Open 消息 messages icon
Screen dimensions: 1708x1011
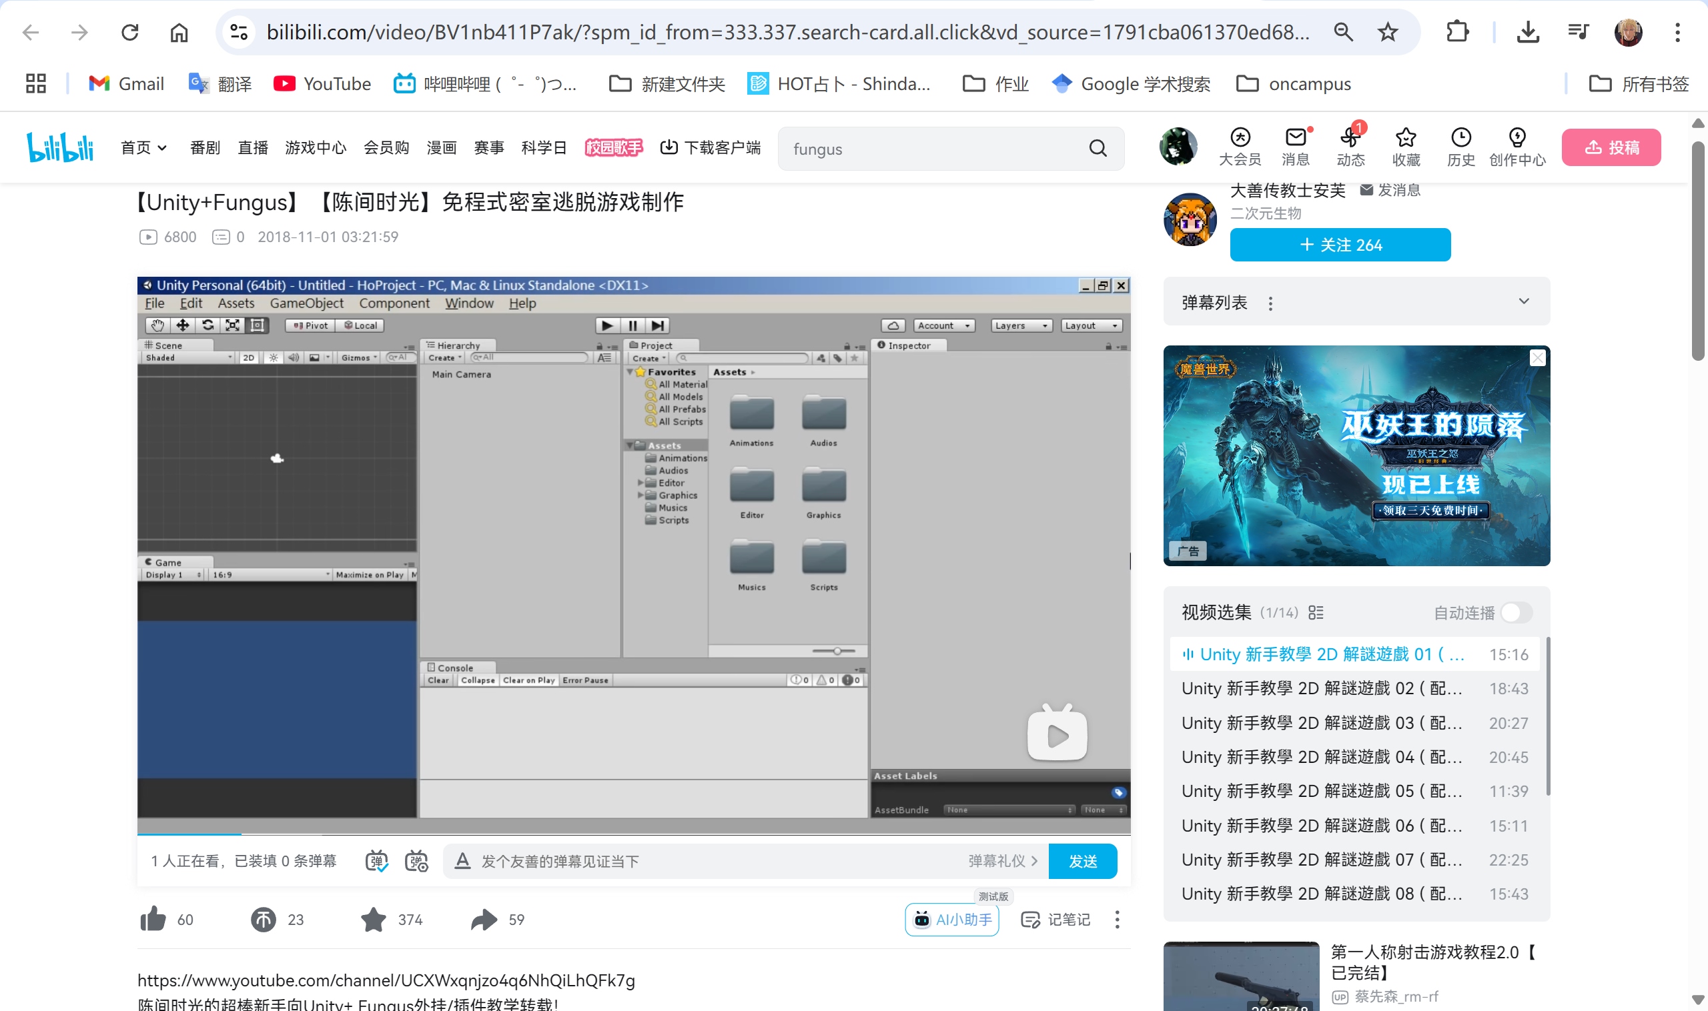(x=1295, y=147)
